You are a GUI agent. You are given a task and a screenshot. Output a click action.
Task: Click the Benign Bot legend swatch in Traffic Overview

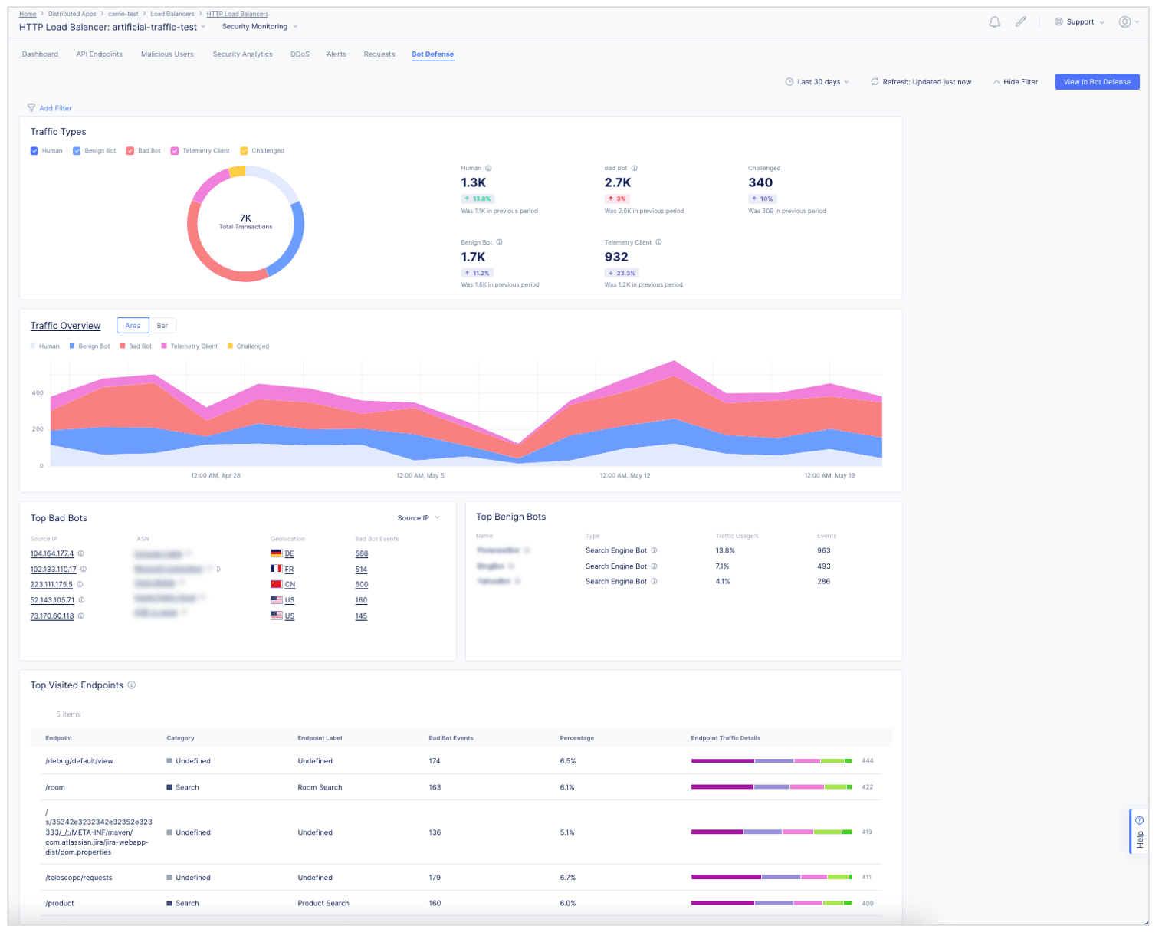72,346
